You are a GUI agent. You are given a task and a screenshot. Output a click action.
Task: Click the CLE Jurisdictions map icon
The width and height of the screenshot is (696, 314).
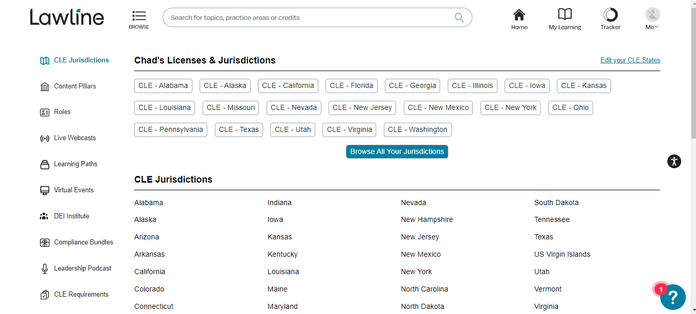click(45, 60)
